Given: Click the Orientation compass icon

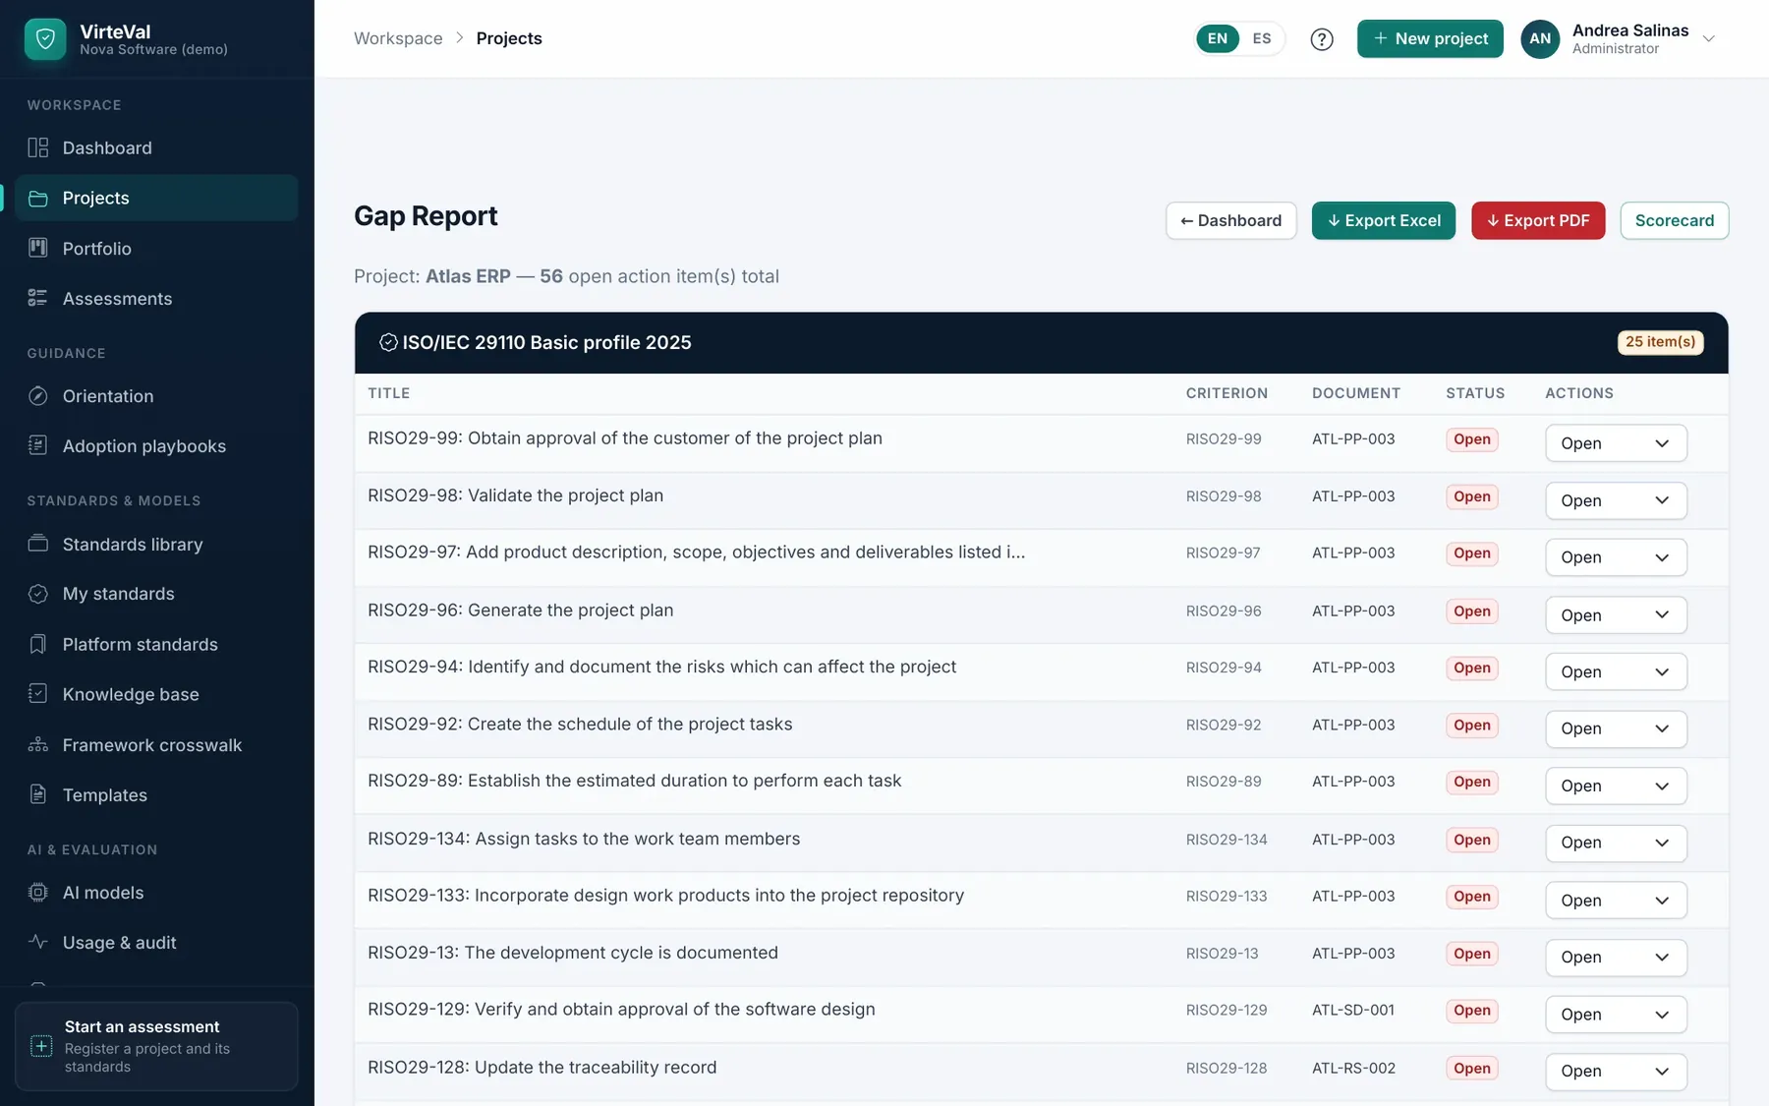Looking at the screenshot, I should coord(38,396).
